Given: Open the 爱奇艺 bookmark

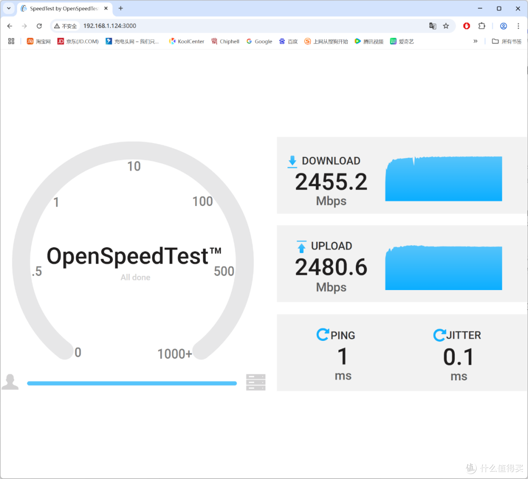Looking at the screenshot, I should 402,41.
